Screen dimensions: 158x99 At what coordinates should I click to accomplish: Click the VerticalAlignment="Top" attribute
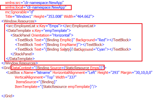point(35,77)
